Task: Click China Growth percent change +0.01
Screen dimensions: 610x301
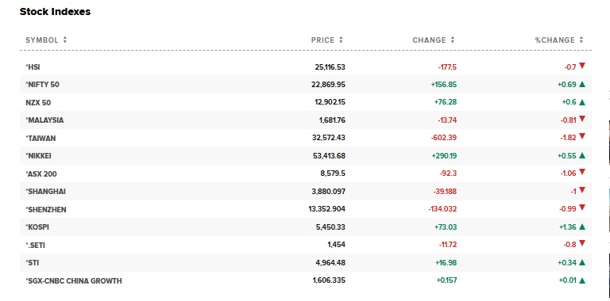Action: 568,281
